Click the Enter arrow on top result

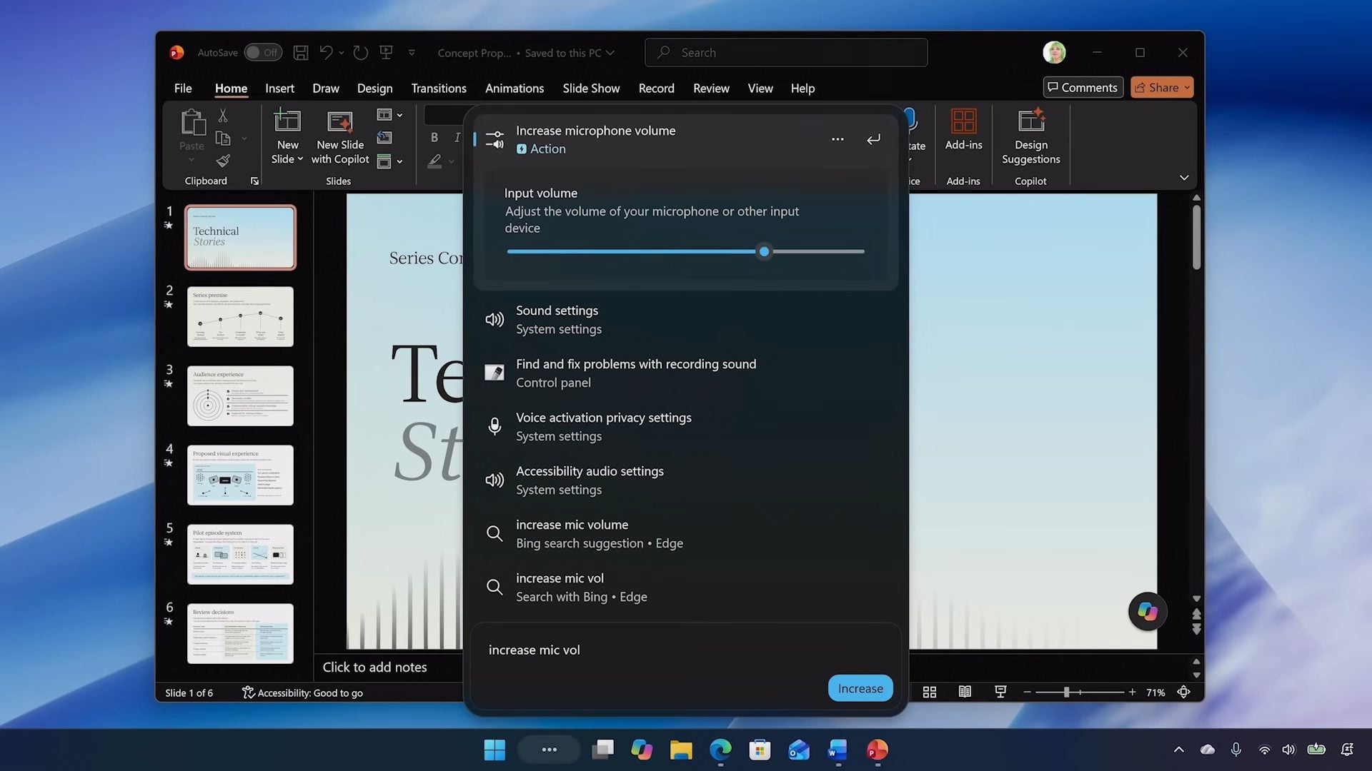click(x=873, y=139)
